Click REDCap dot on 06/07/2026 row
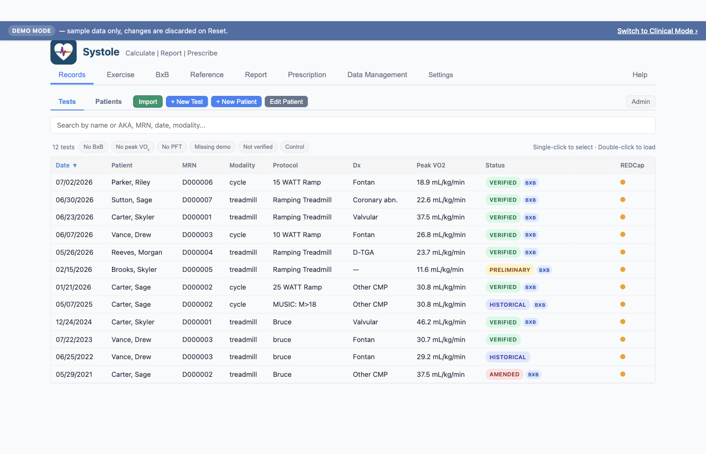 [623, 235]
